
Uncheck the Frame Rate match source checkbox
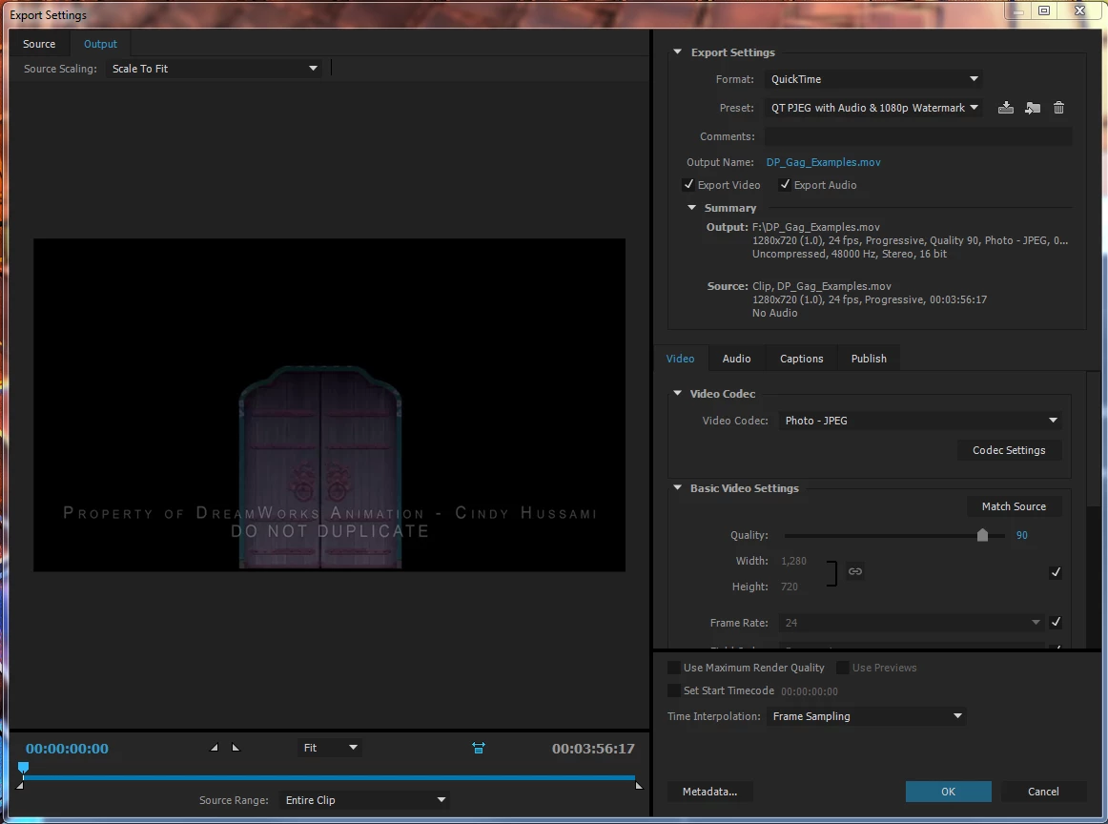pos(1056,622)
